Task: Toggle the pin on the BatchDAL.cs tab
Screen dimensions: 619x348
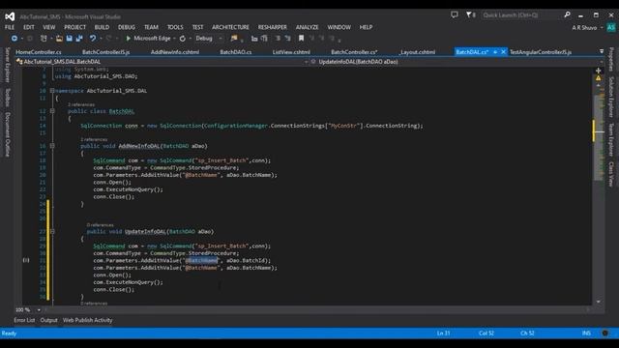Action: 495,52
